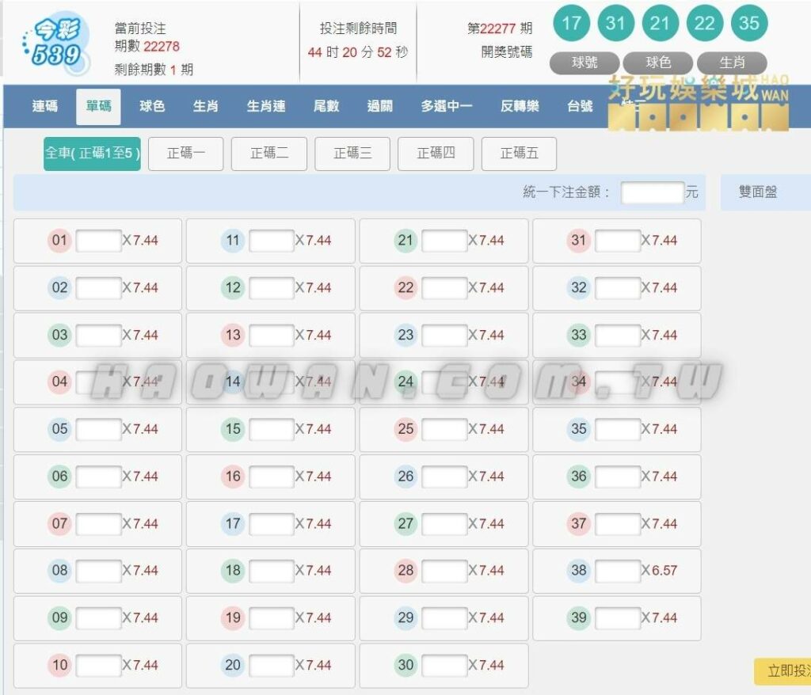Select the 正碼三 option
Viewport: 811px width, 695px height.
pos(352,154)
